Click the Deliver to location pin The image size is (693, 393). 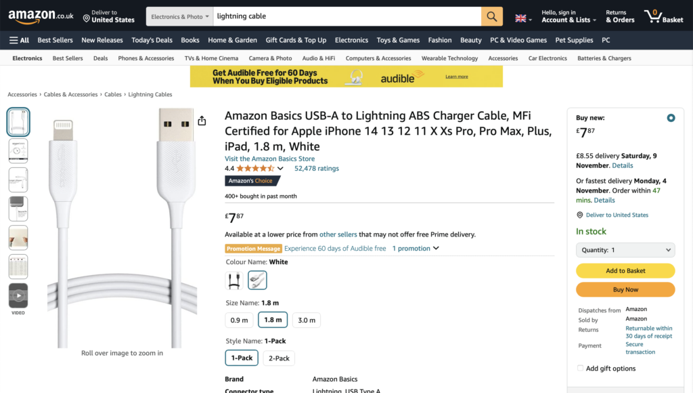87,18
